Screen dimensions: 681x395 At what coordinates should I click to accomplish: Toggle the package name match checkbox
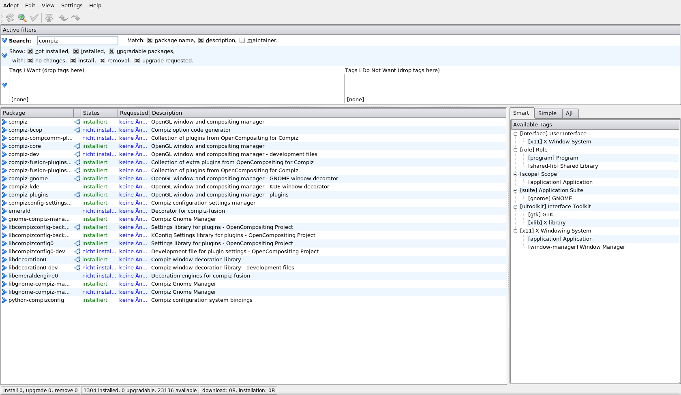(x=150, y=41)
